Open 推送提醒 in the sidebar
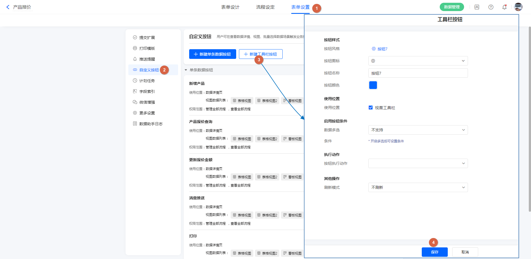 147,59
